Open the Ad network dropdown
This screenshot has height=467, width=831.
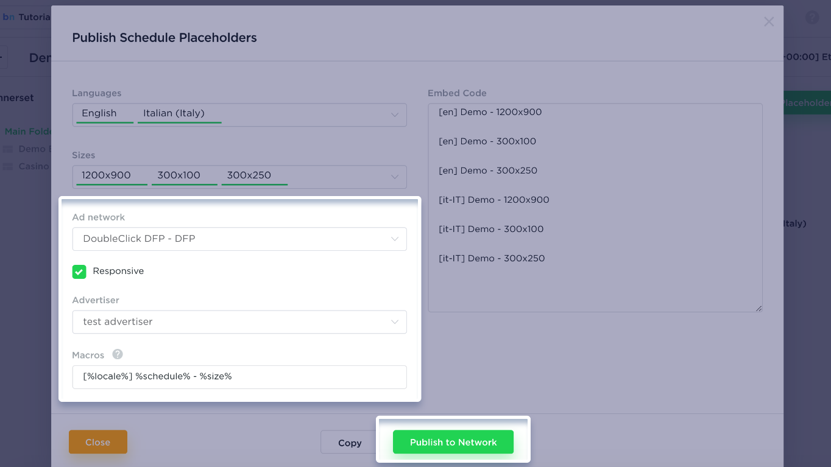point(239,239)
